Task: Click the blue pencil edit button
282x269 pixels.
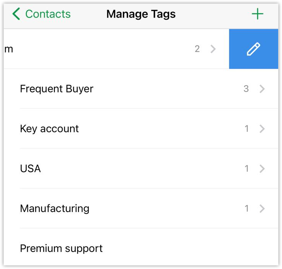Action: point(253,49)
